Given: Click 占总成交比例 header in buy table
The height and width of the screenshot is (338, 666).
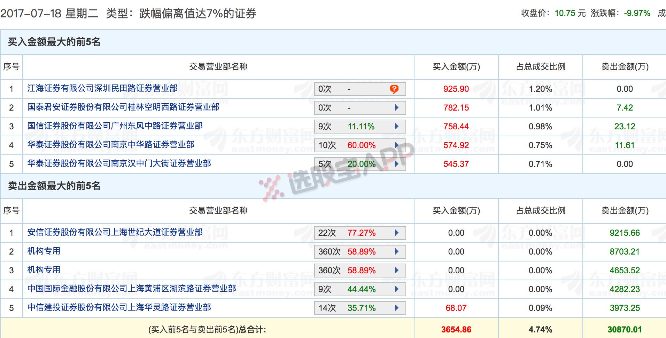Looking at the screenshot, I should click(541, 67).
